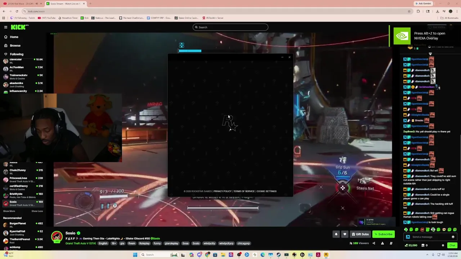
Task: Show hidden system tray icons
Action: click(x=428, y=255)
